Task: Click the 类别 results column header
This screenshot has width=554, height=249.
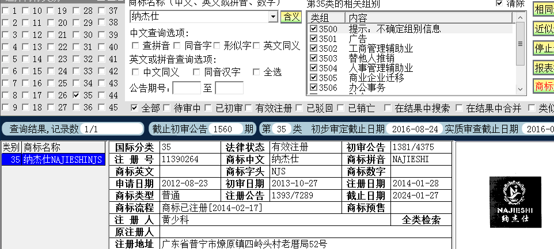Action: 12,147
